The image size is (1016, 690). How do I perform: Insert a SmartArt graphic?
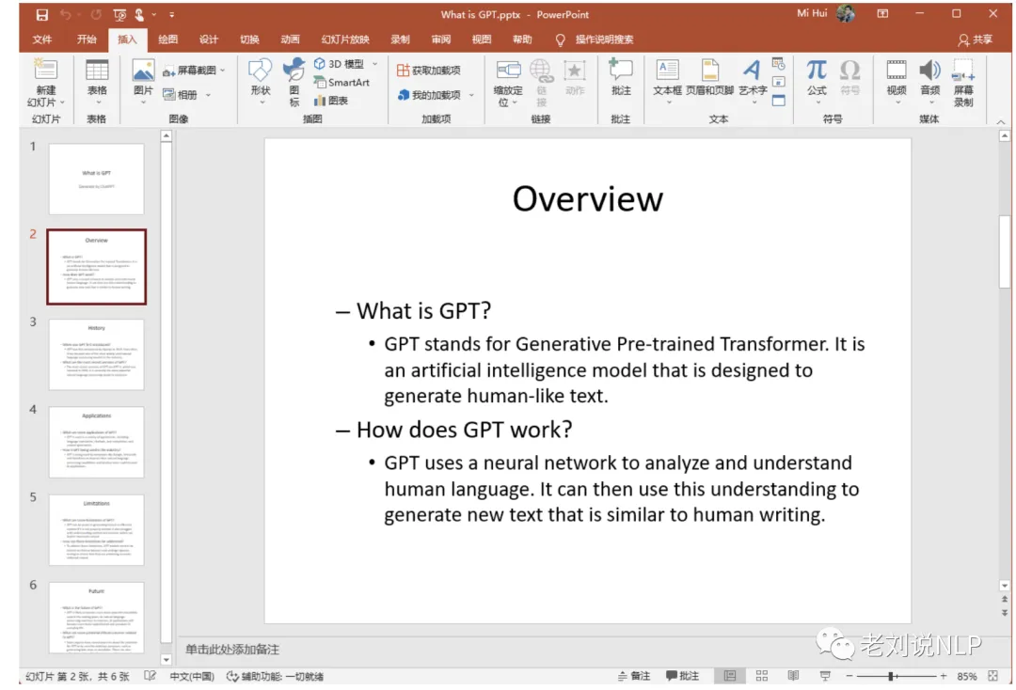[341, 82]
